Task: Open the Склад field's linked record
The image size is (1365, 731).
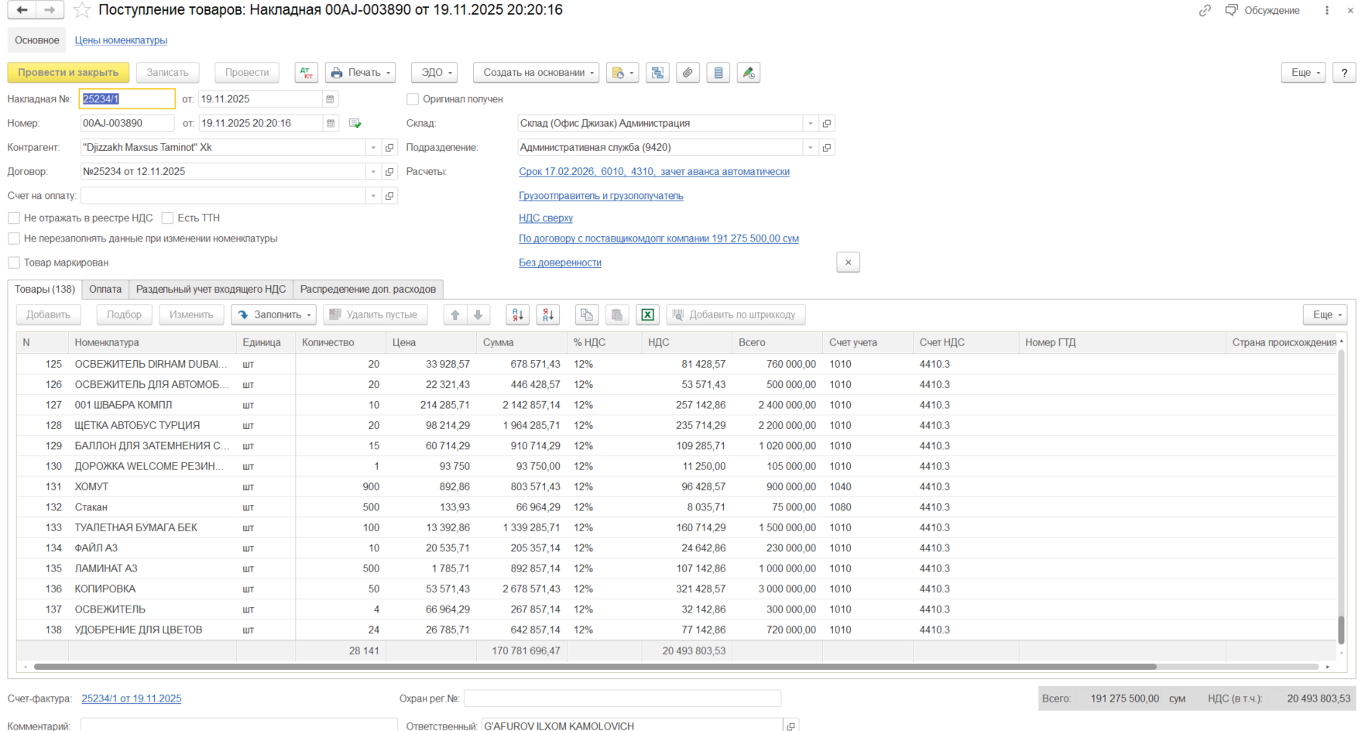Action: click(x=827, y=123)
